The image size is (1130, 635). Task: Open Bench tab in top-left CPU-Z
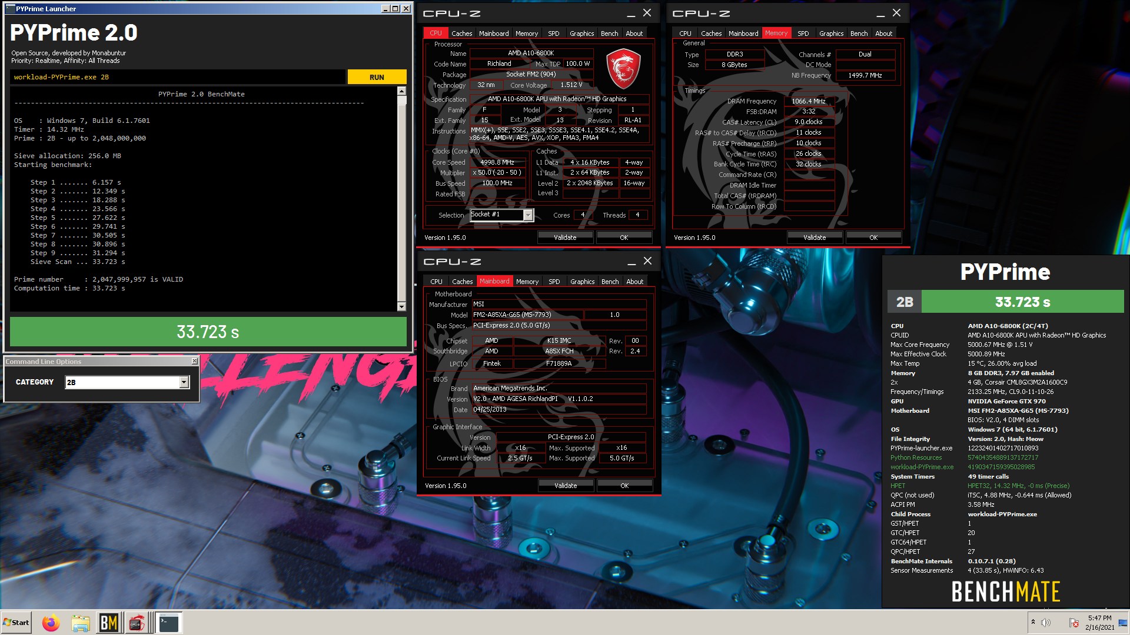pos(609,34)
